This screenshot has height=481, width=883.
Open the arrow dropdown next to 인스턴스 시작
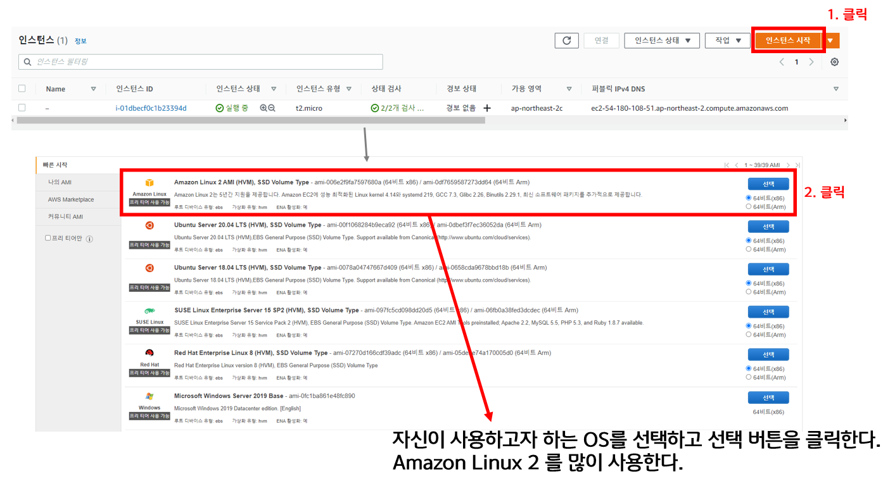click(x=830, y=41)
